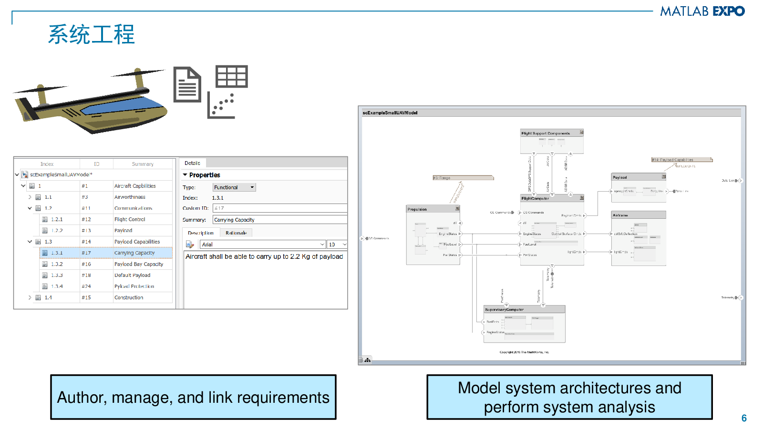
Task: Click the document icon for requirement 1.2.1
Action: (x=45, y=220)
